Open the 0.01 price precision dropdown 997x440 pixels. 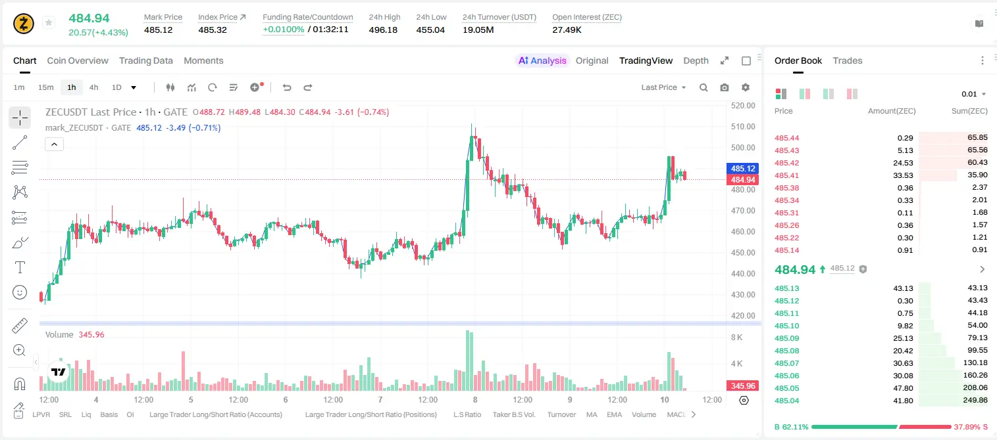pyautogui.click(x=974, y=94)
